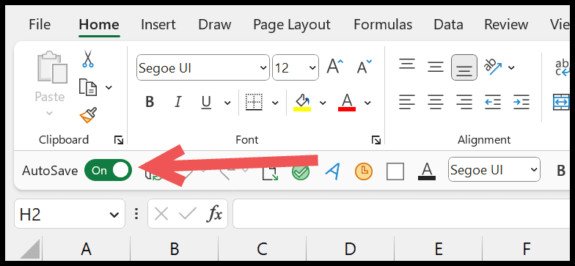
Task: Click into the formula bar input
Action: pyautogui.click(x=401, y=214)
